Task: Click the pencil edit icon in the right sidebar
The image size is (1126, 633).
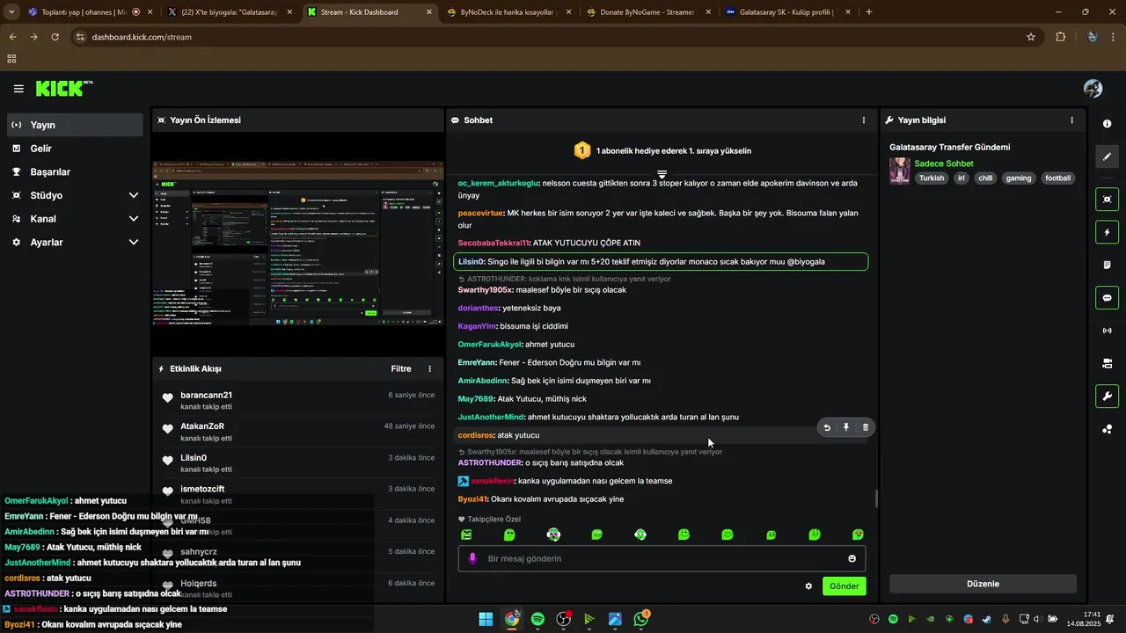Action: pos(1107,156)
